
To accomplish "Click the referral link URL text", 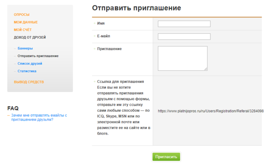I will (211, 111).
